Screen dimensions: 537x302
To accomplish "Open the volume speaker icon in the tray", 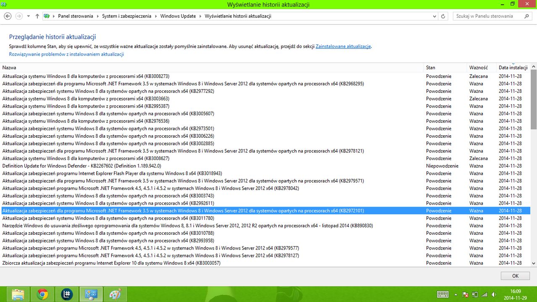I will tap(494, 294).
